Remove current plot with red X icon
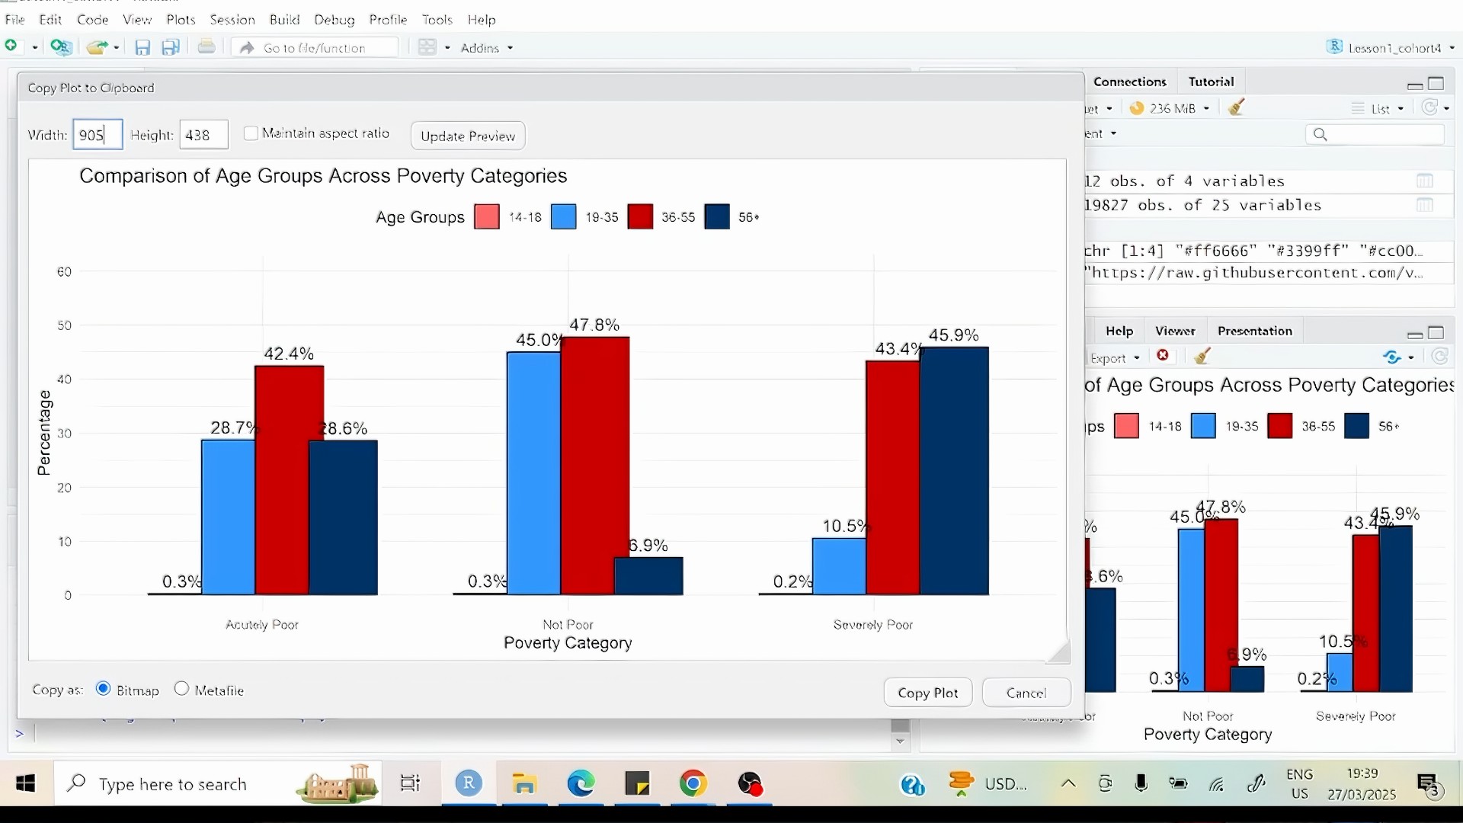Screen dimensions: 1463x823 1163,356
